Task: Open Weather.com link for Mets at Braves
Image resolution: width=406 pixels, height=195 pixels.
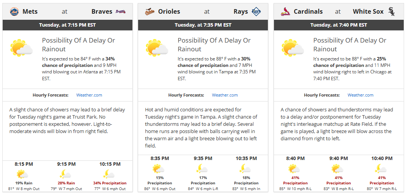Action: tap(89, 95)
